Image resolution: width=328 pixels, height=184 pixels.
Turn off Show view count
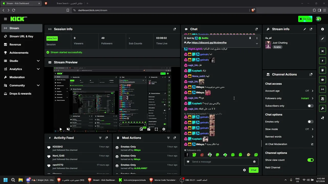310,160
